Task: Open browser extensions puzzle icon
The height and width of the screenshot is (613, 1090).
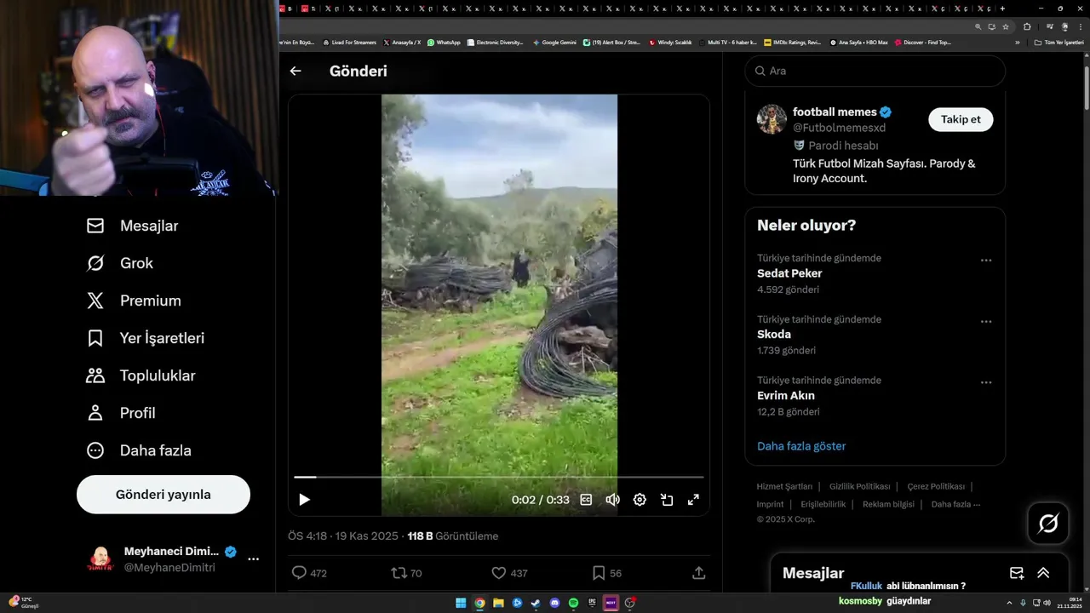Action: coord(1027,27)
